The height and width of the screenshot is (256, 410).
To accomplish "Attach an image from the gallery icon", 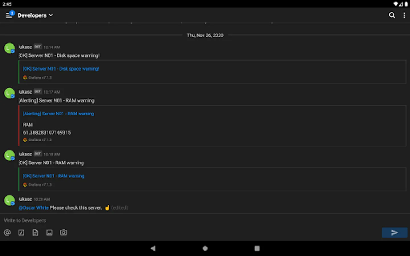I will coord(50,232).
